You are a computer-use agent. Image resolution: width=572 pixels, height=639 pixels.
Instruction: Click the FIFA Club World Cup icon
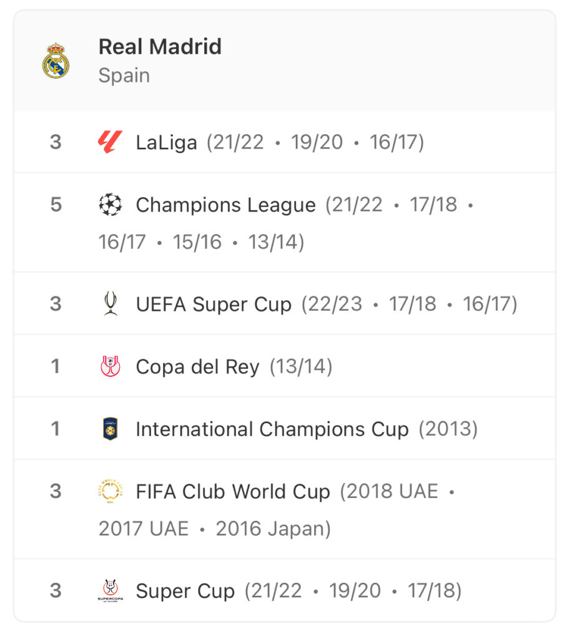[111, 491]
